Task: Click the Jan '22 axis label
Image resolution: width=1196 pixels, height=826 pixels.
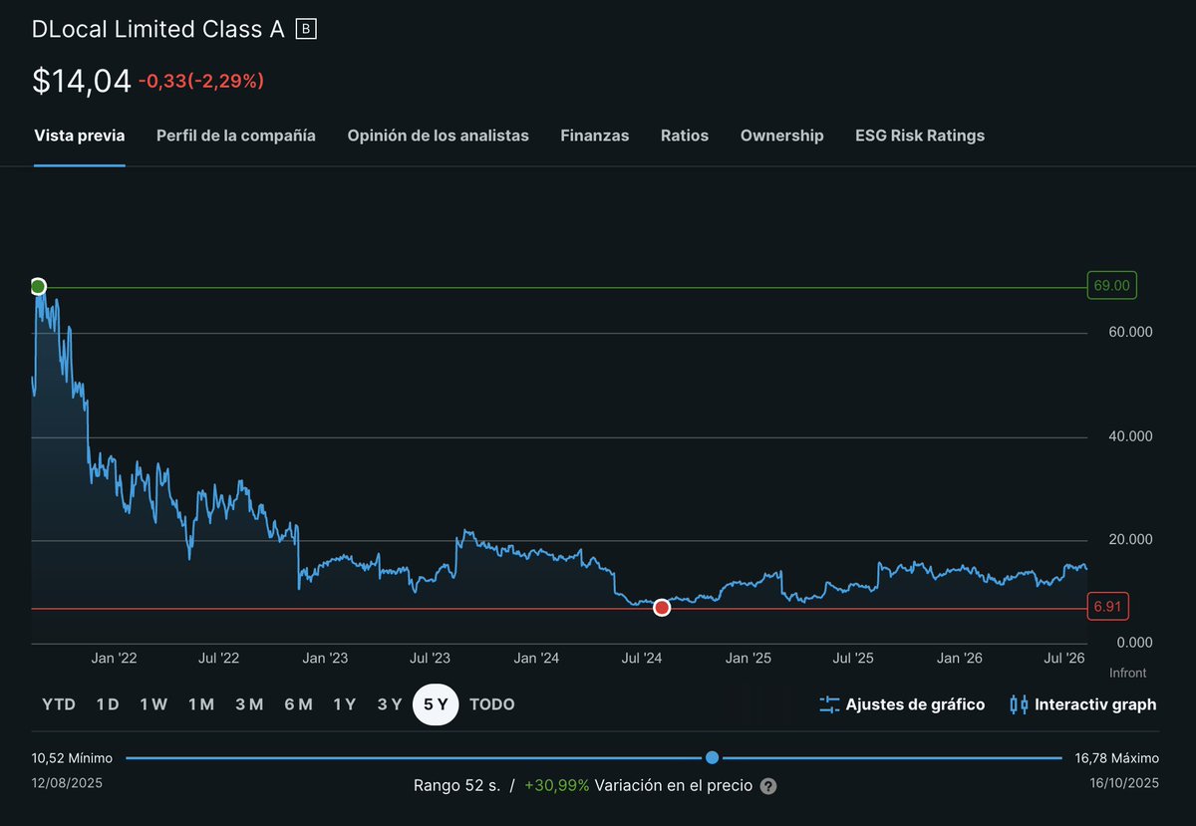Action: coord(114,659)
